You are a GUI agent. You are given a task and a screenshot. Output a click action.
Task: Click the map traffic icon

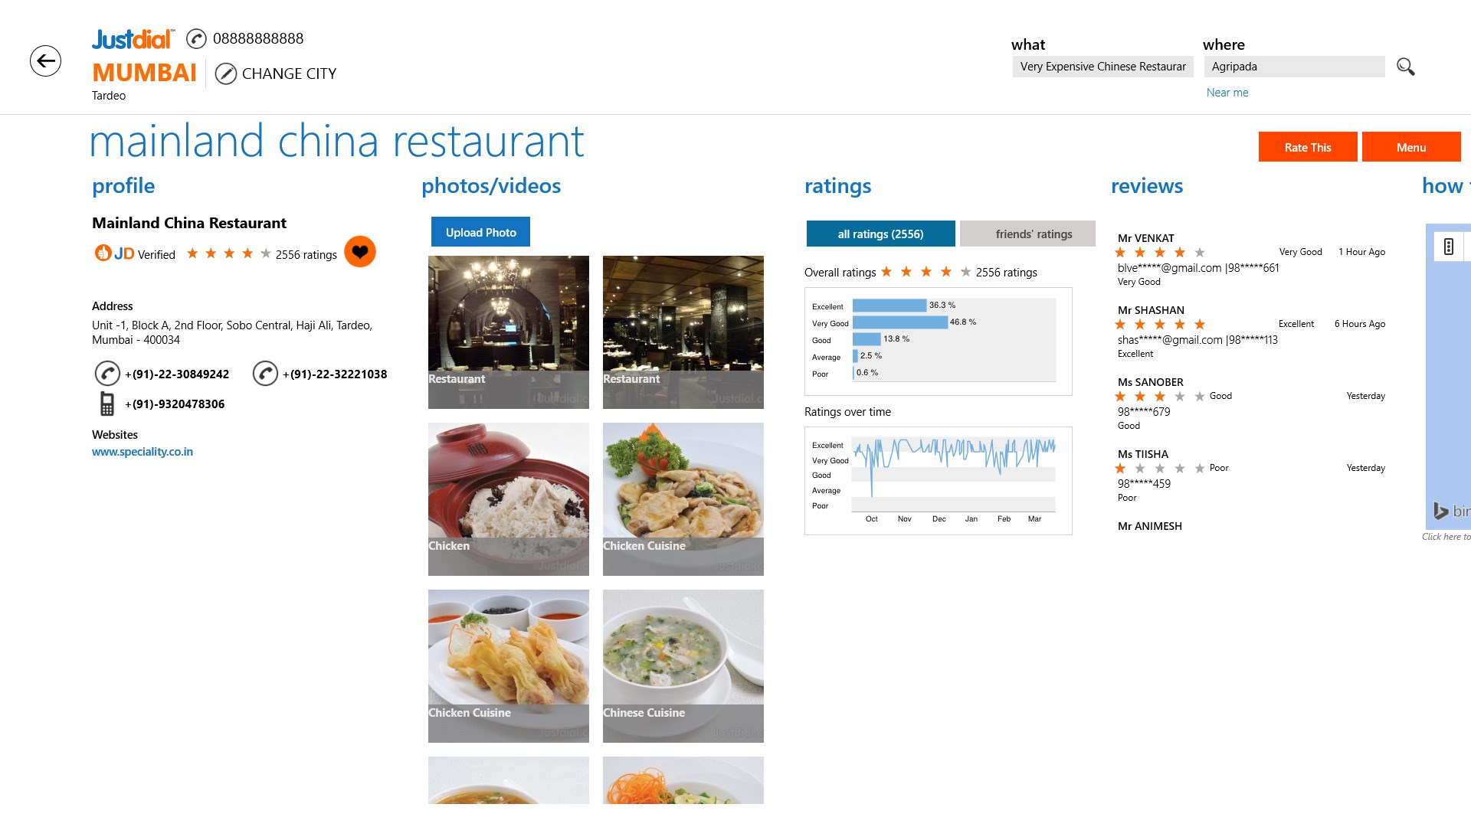click(x=1448, y=247)
